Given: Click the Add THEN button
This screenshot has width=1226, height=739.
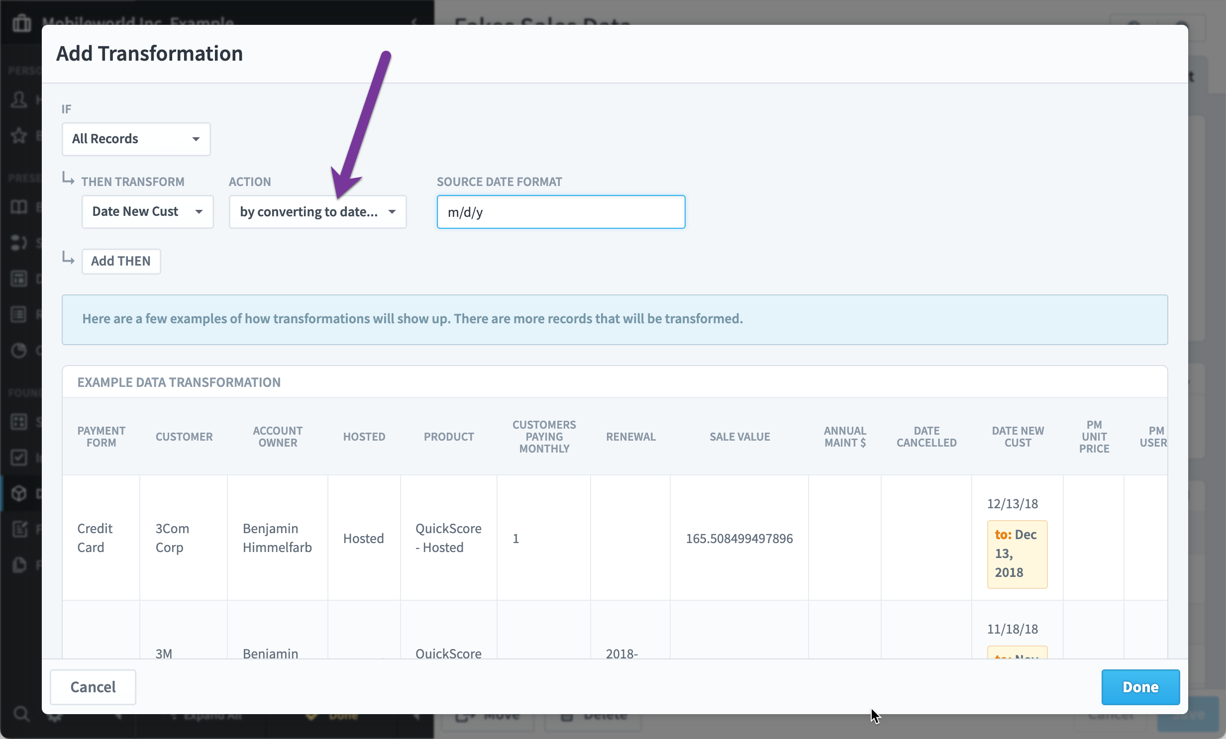Looking at the screenshot, I should [121, 261].
